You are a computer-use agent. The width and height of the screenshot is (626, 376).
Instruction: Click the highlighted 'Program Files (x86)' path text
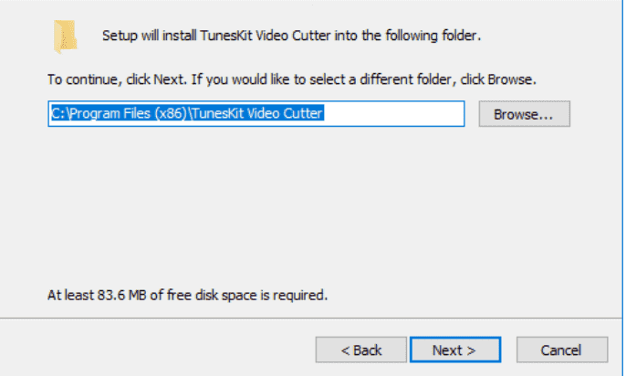coord(129,114)
